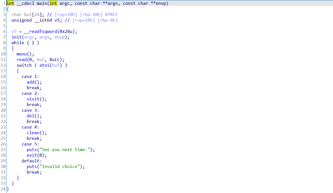The image size is (333, 193).
Task: Click the "case 3:" label
Action: (x=30, y=110)
